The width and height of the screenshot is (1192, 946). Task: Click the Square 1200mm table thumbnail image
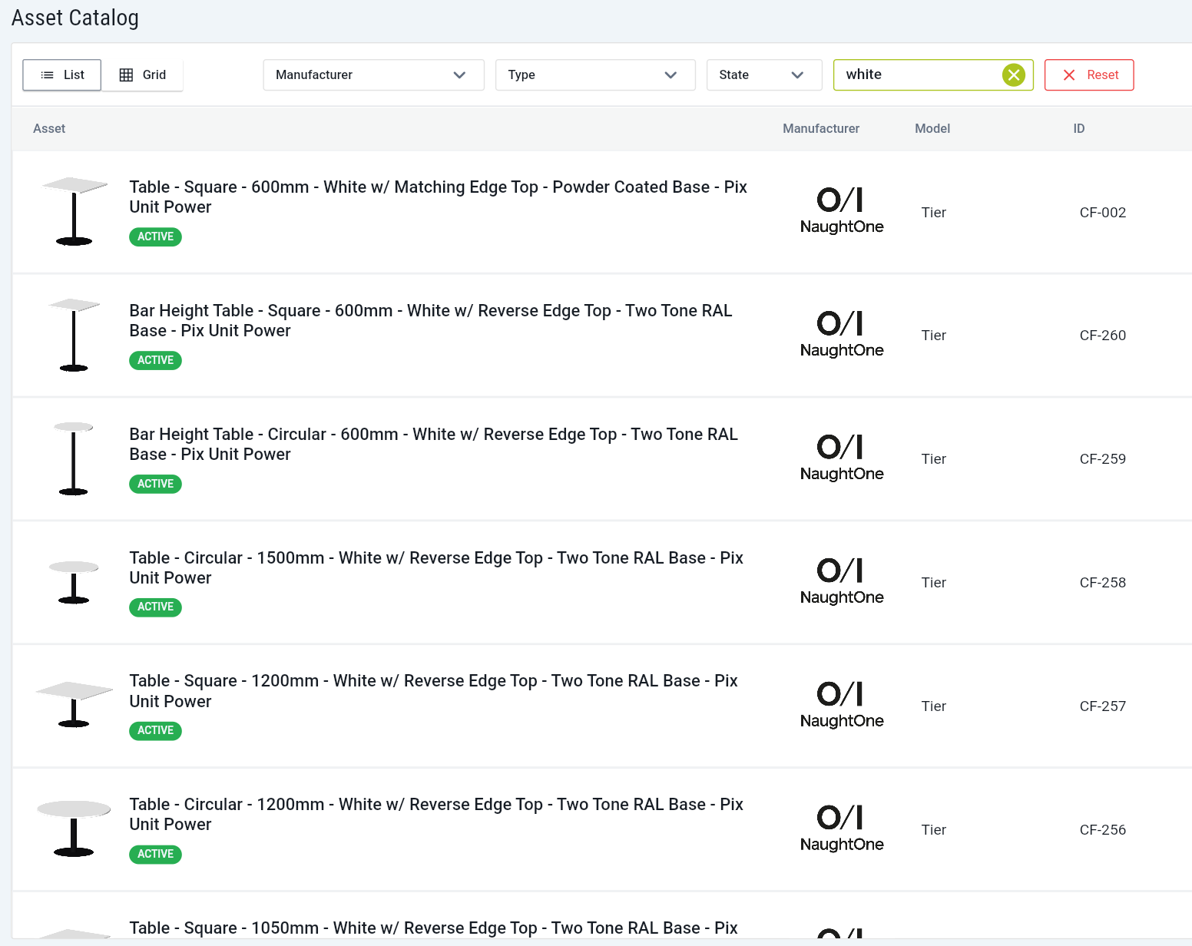coord(74,705)
